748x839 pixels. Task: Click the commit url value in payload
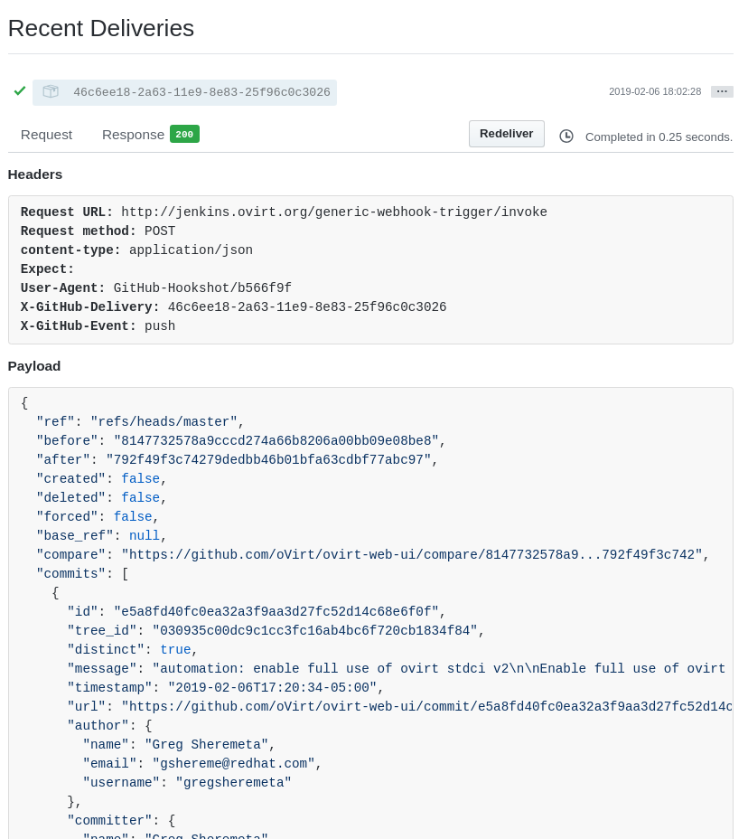426,707
